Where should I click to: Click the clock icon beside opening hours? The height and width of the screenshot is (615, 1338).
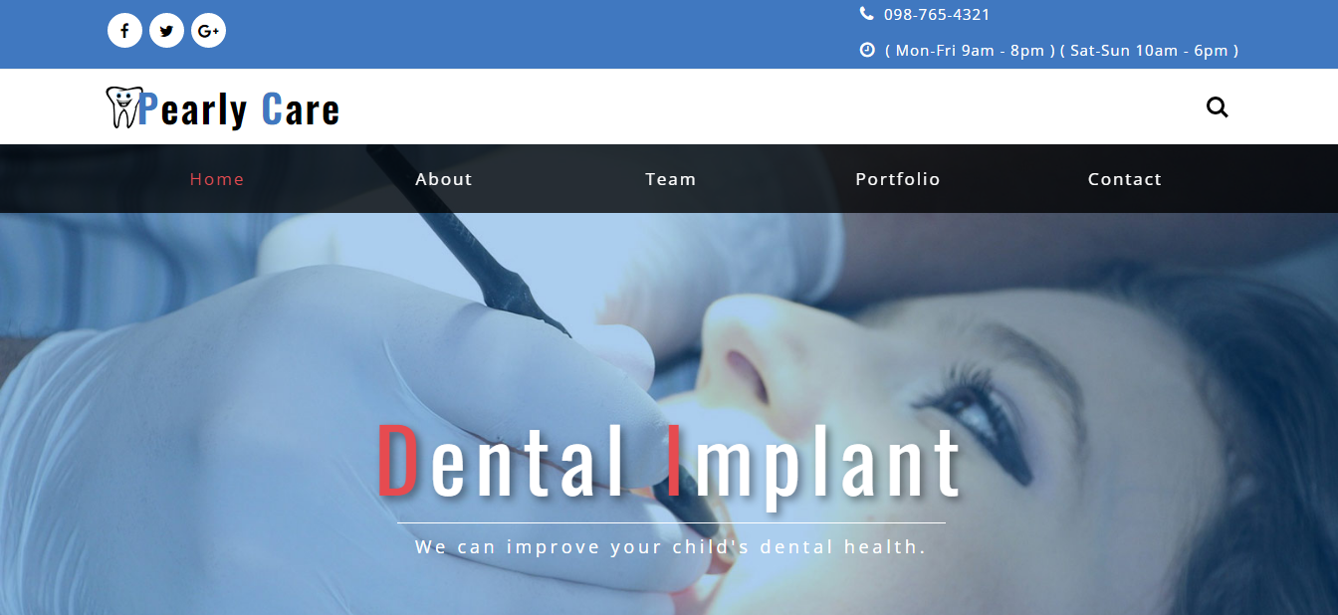click(x=867, y=50)
